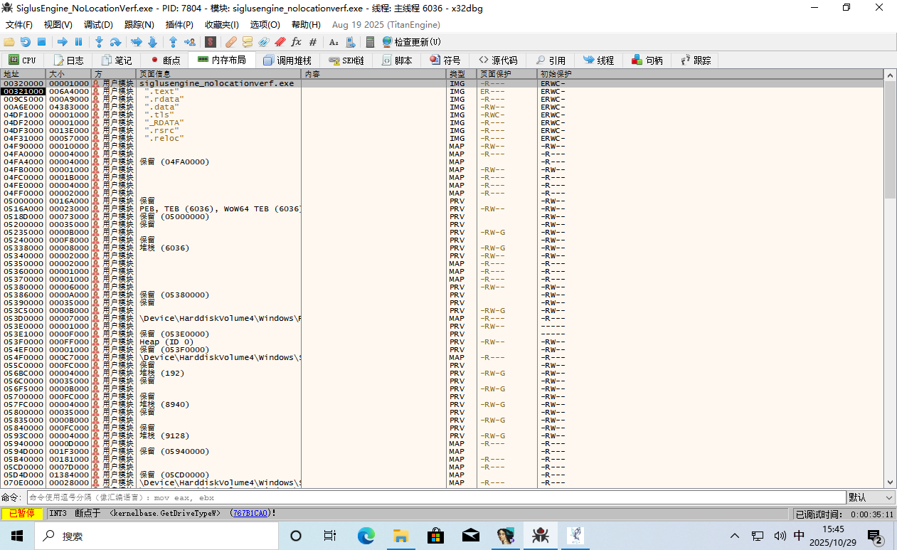The height and width of the screenshot is (550, 897).
Task: Open the calculator toolbar icon
Action: [370, 42]
